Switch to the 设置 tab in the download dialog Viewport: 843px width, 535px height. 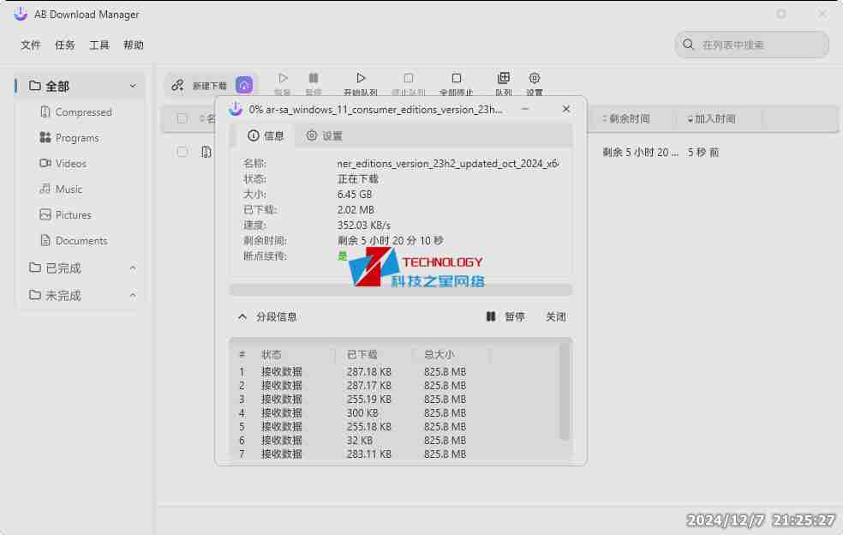point(326,135)
